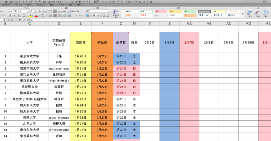The width and height of the screenshot is (271, 141).
Task: Align text left horizontally
Action: [51, 16]
